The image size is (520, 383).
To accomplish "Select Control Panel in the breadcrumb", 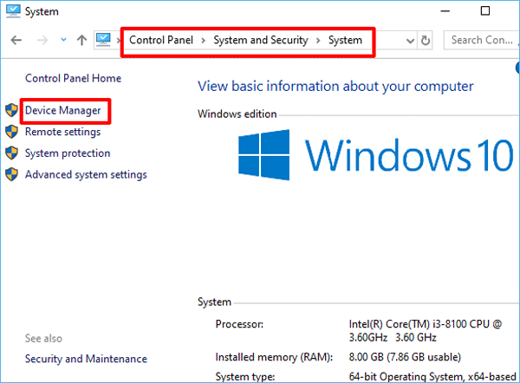I will coord(161,40).
